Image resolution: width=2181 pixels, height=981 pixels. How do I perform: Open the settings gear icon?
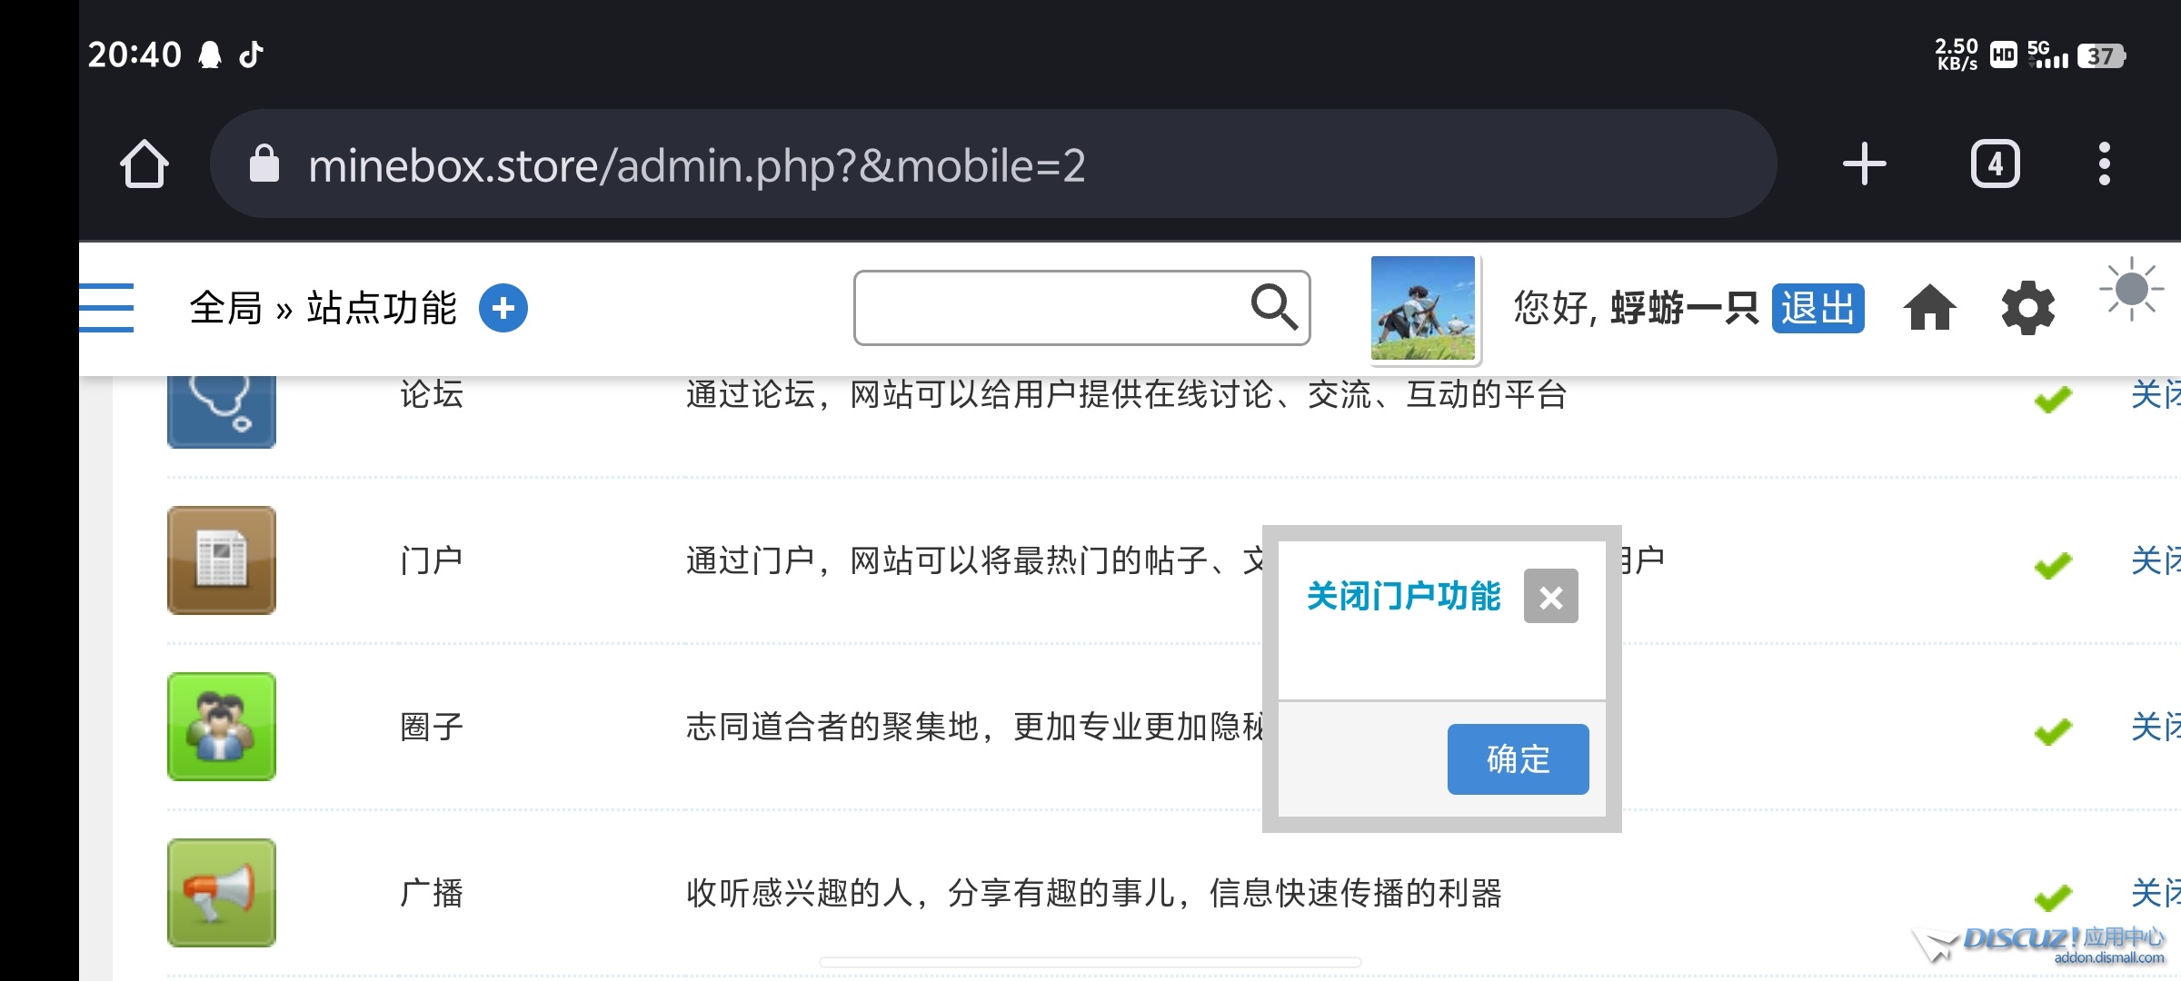point(2027,308)
